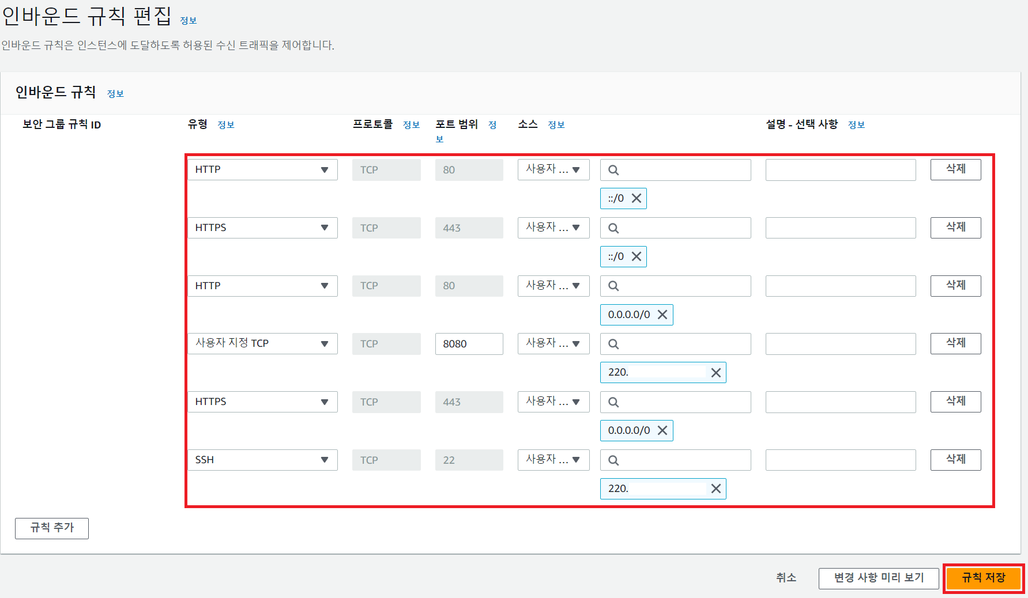Open 정보 link beside 설명 - 선택 사항
Image resolution: width=1028 pixels, height=598 pixels.
tap(856, 125)
